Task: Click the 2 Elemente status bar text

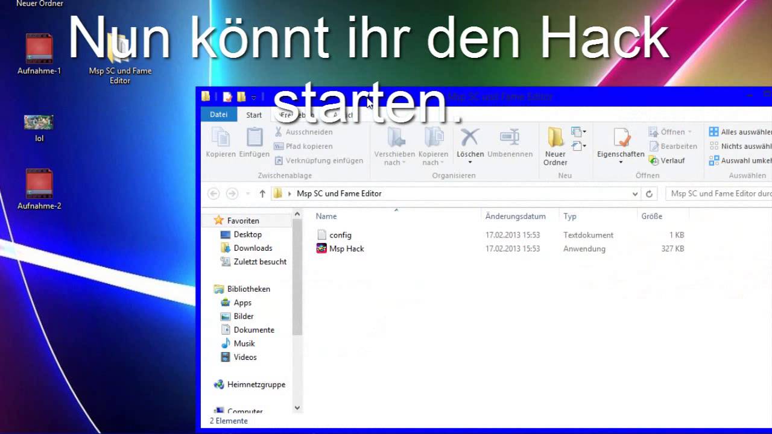Action: tap(229, 421)
